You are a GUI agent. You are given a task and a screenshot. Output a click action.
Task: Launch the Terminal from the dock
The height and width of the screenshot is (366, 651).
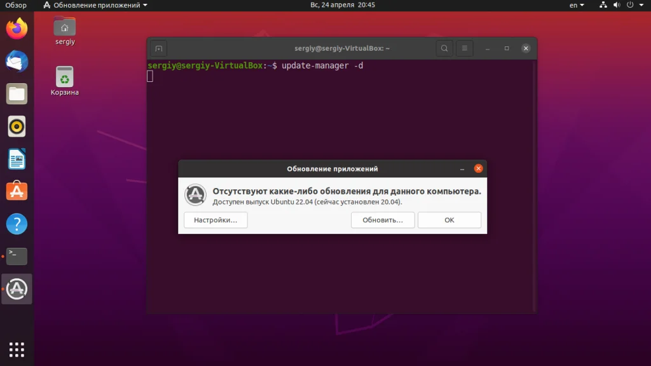pos(16,256)
